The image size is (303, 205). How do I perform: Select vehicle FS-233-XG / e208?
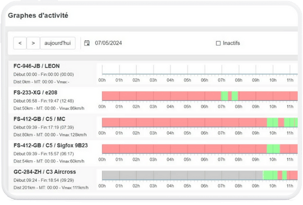tap(35, 92)
